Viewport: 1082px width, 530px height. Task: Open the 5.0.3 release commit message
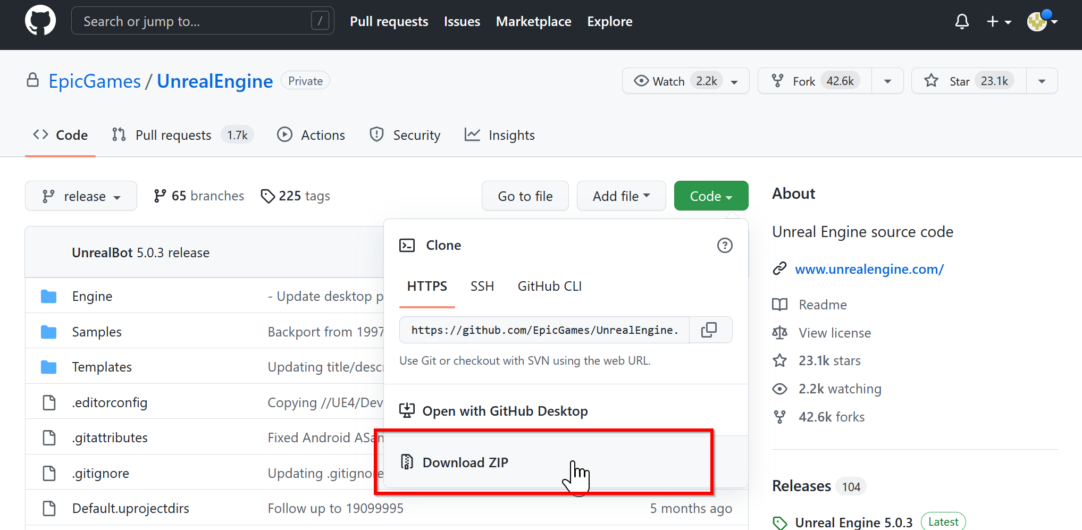tap(173, 253)
